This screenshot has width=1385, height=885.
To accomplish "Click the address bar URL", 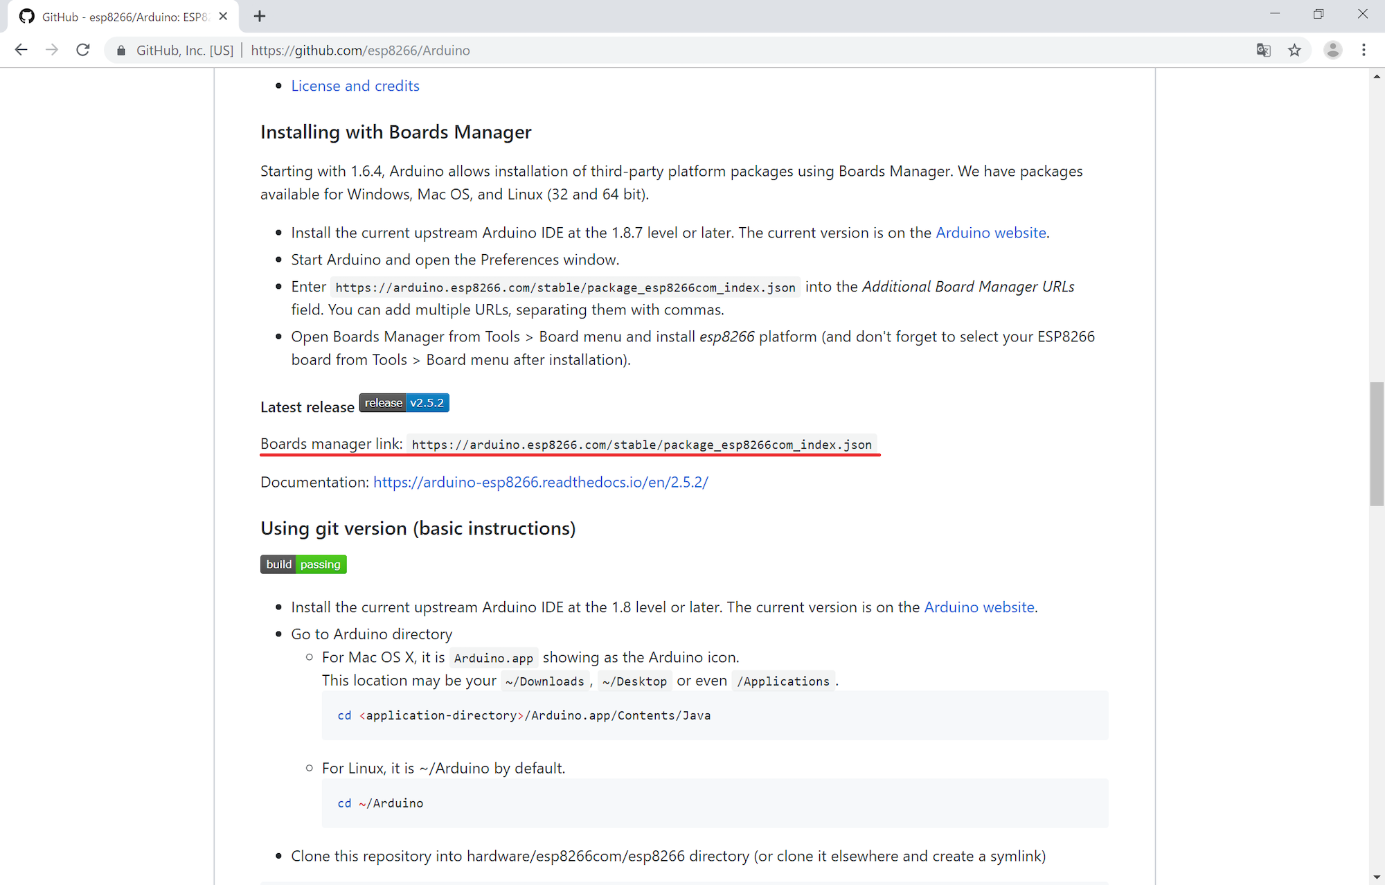I will 360,51.
